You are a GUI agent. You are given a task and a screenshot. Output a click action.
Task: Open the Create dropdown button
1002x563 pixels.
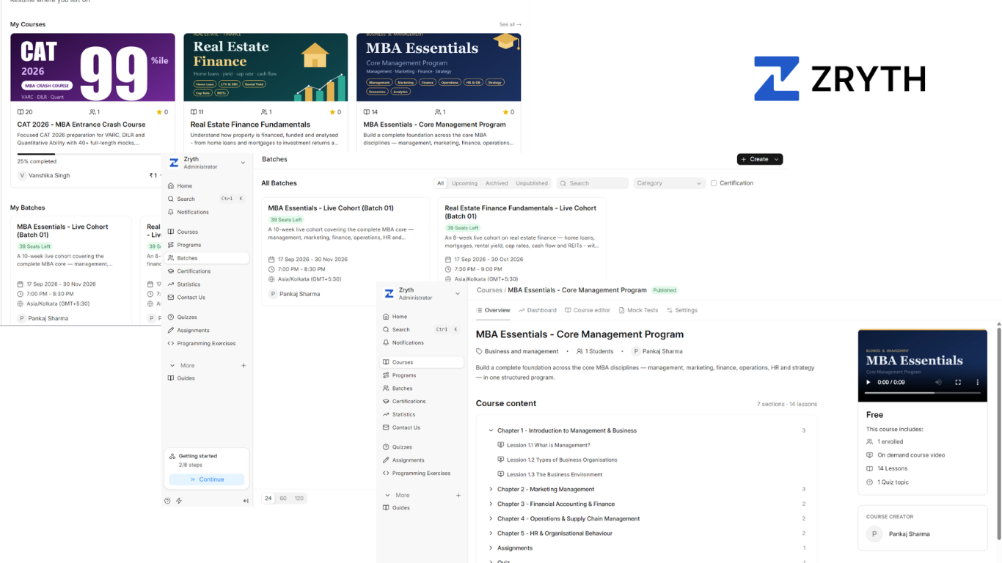(760, 159)
